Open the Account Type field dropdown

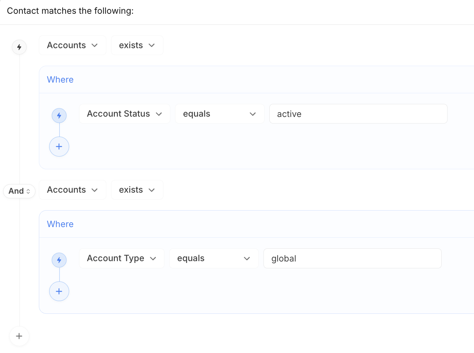(x=121, y=258)
